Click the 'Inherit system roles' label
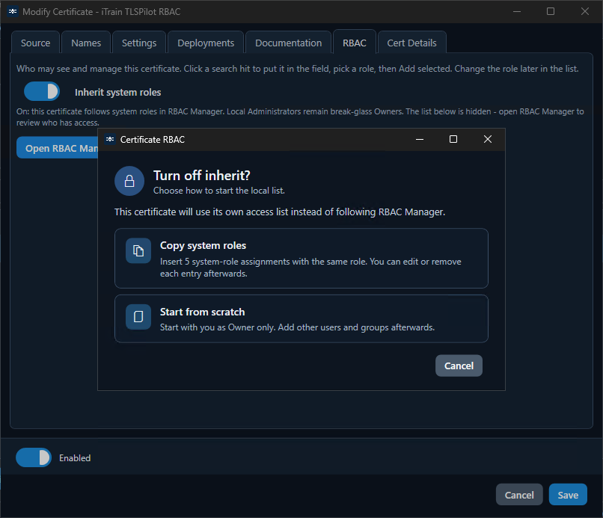Viewport: 603px width, 518px height. click(118, 92)
